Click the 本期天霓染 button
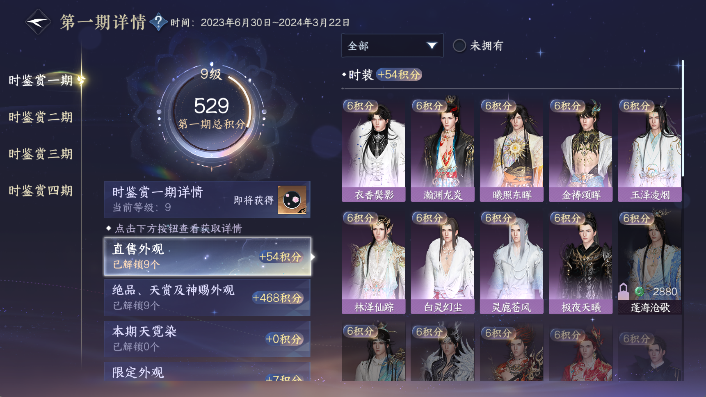The width and height of the screenshot is (706, 397). [x=208, y=339]
